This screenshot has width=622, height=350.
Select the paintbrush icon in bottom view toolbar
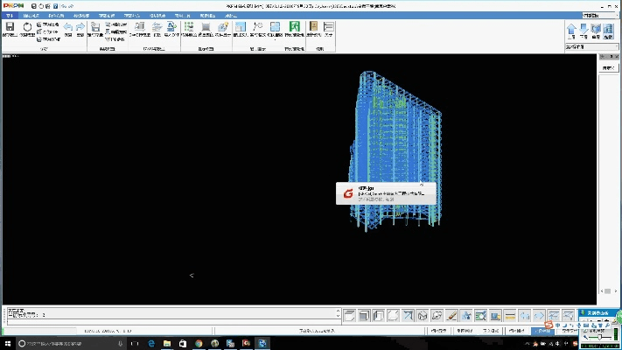pos(451,315)
